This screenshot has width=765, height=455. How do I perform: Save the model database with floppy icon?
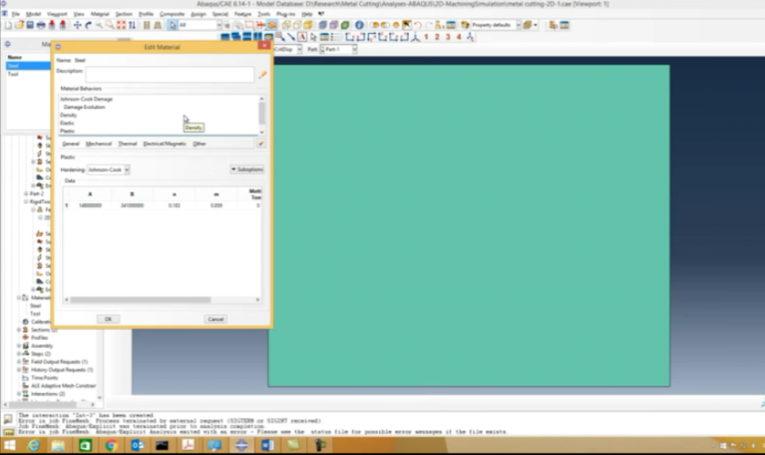30,25
